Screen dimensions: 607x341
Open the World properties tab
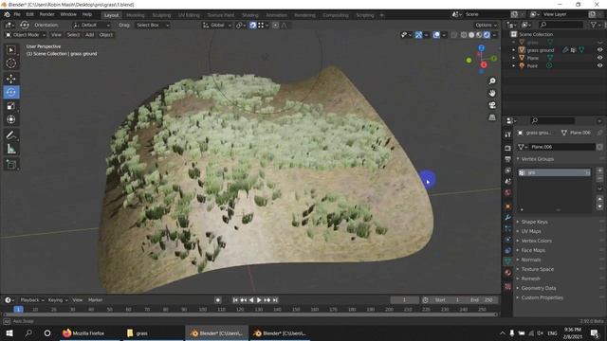[508, 192]
